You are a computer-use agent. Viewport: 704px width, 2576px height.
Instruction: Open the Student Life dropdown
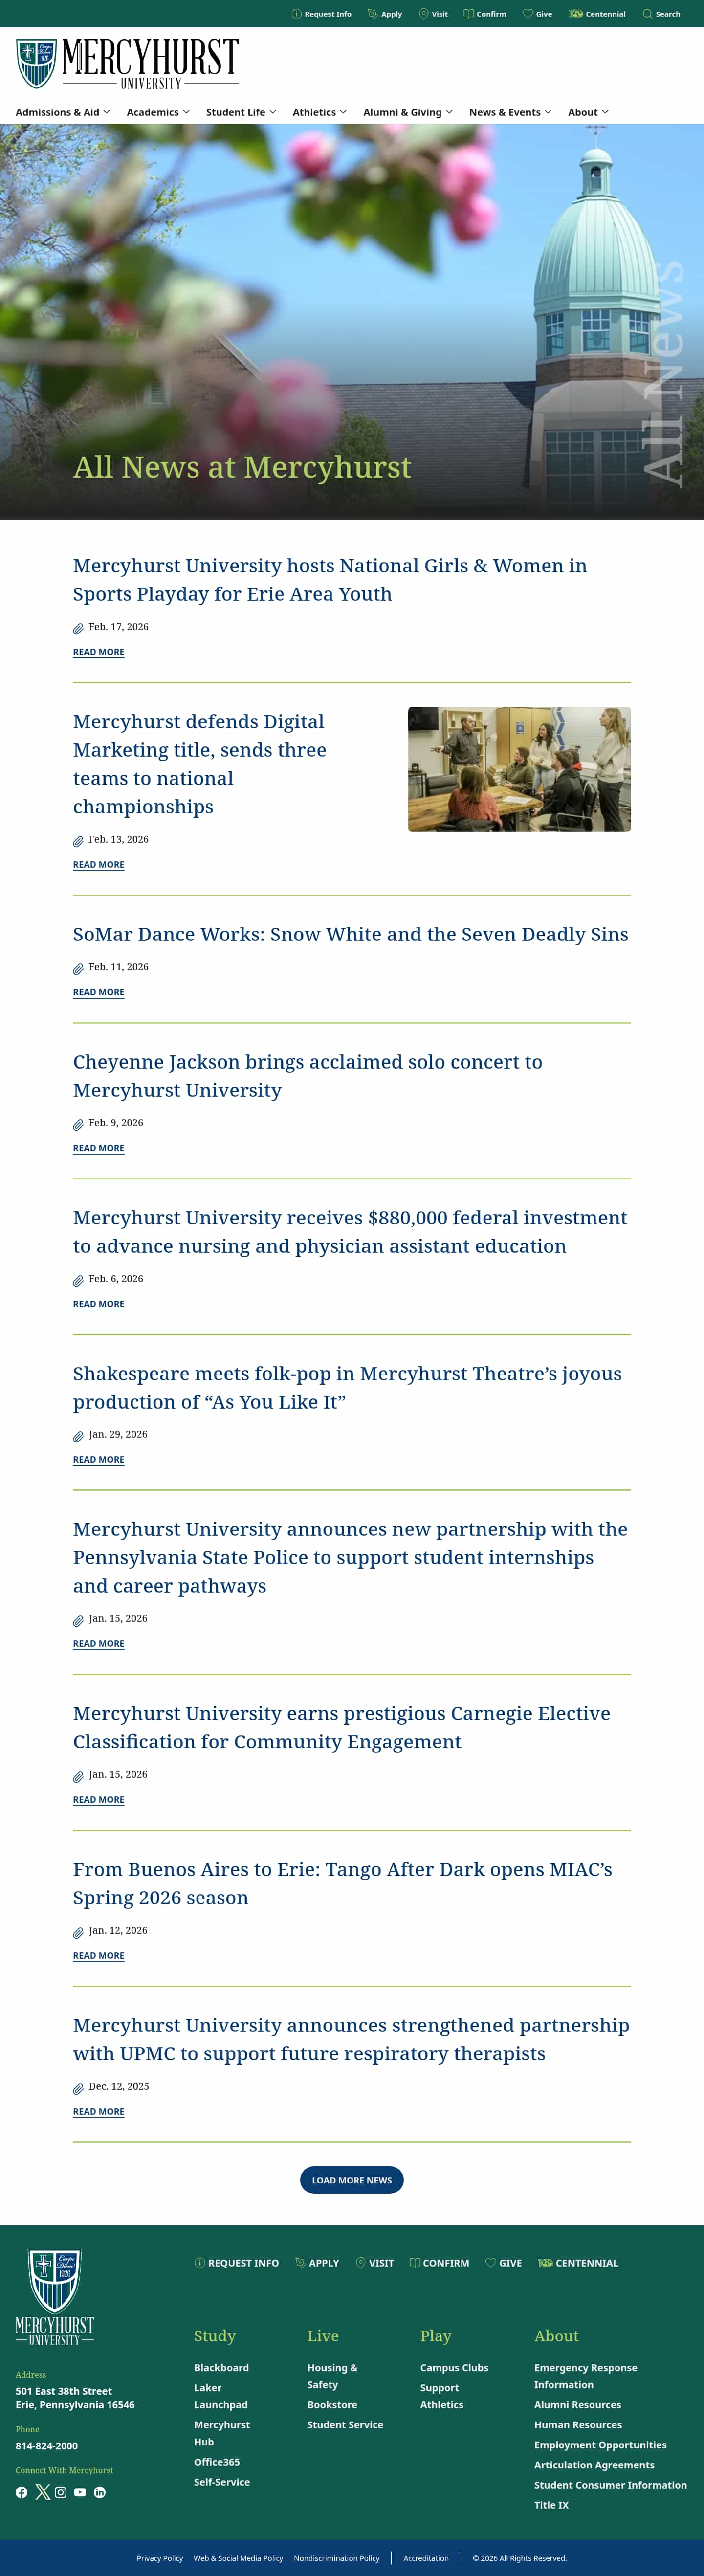pos(241,112)
